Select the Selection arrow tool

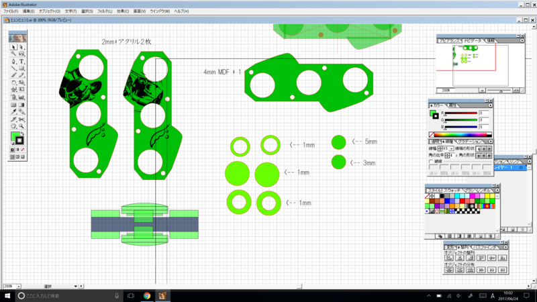(x=13, y=47)
